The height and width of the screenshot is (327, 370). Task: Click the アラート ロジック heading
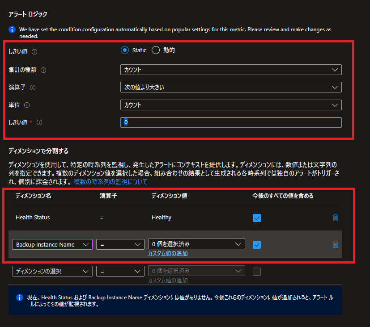coord(28,14)
